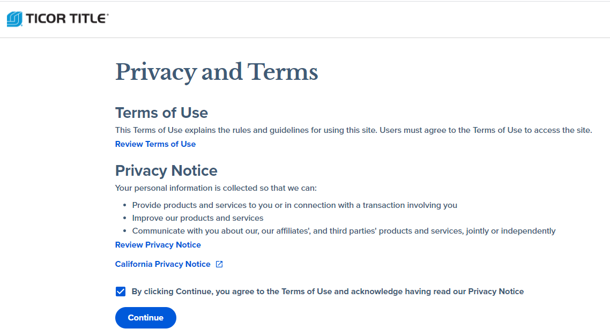Screen dimensions: 610x336
Task: Click the blue Continue button
Action: 145,318
